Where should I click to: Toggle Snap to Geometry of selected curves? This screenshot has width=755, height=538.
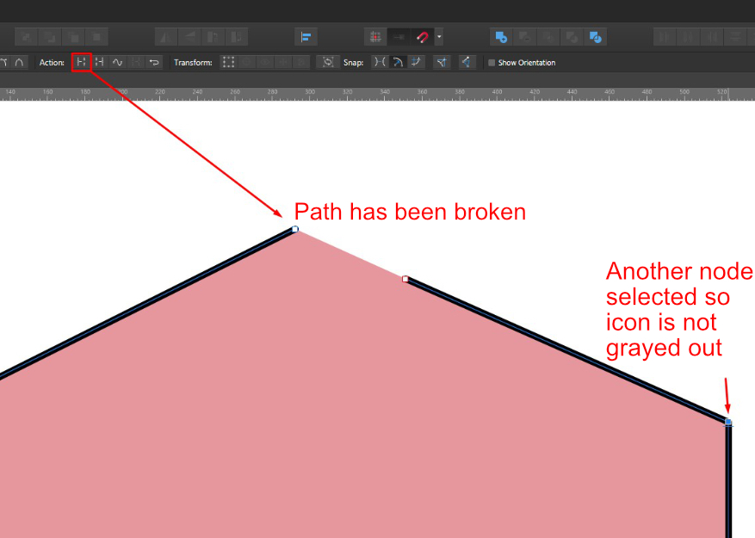[x=398, y=62]
